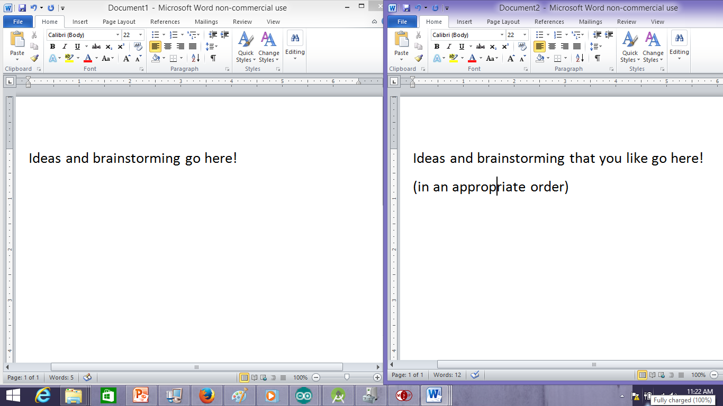The height and width of the screenshot is (406, 723).
Task: Open line spacing dropdown in Document1
Action: point(212,47)
